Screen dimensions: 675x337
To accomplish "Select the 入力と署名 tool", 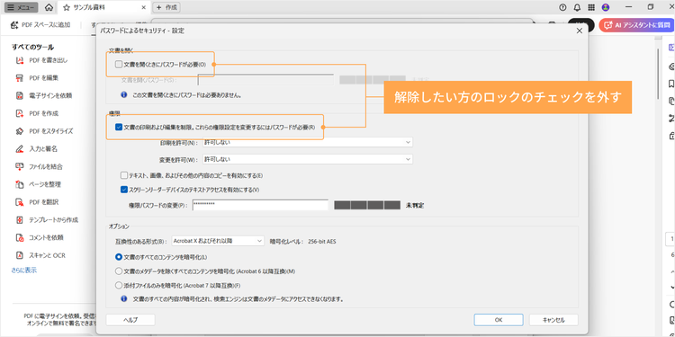I will (38, 148).
